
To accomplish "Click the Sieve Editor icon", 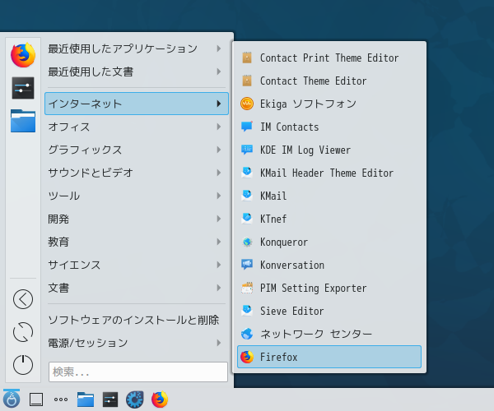I will [x=247, y=311].
